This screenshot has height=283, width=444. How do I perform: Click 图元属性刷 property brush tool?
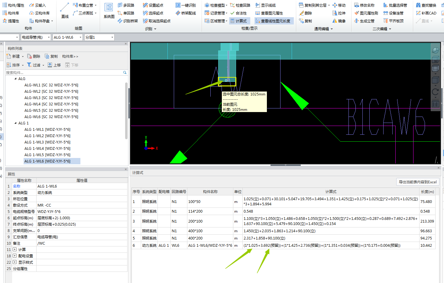(366, 13)
